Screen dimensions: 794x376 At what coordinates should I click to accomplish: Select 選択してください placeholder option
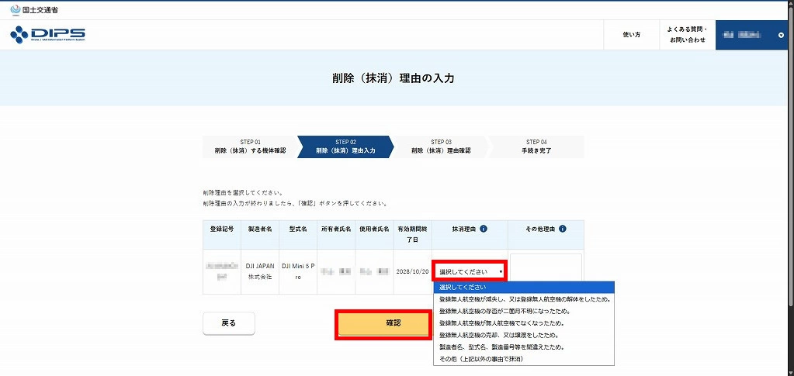coord(523,287)
